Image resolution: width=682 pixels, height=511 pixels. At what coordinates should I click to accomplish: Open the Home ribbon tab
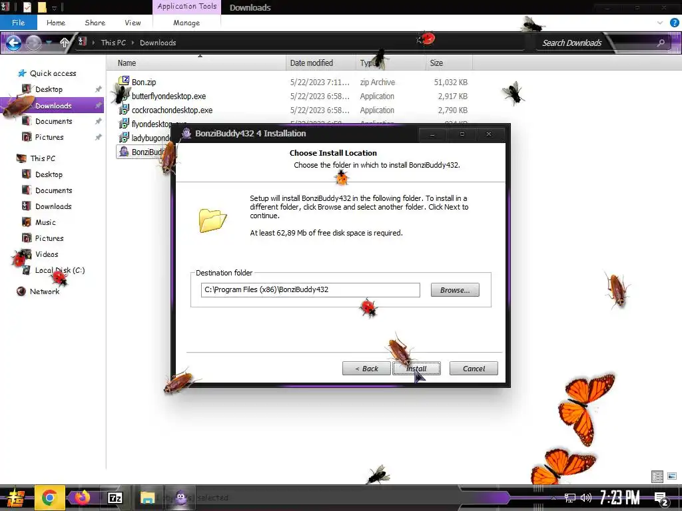point(56,23)
